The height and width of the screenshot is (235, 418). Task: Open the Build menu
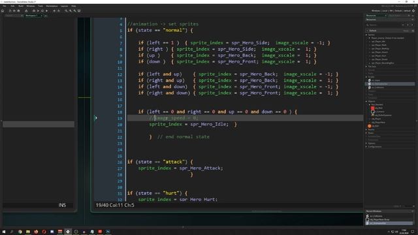pyautogui.click(x=21, y=6)
